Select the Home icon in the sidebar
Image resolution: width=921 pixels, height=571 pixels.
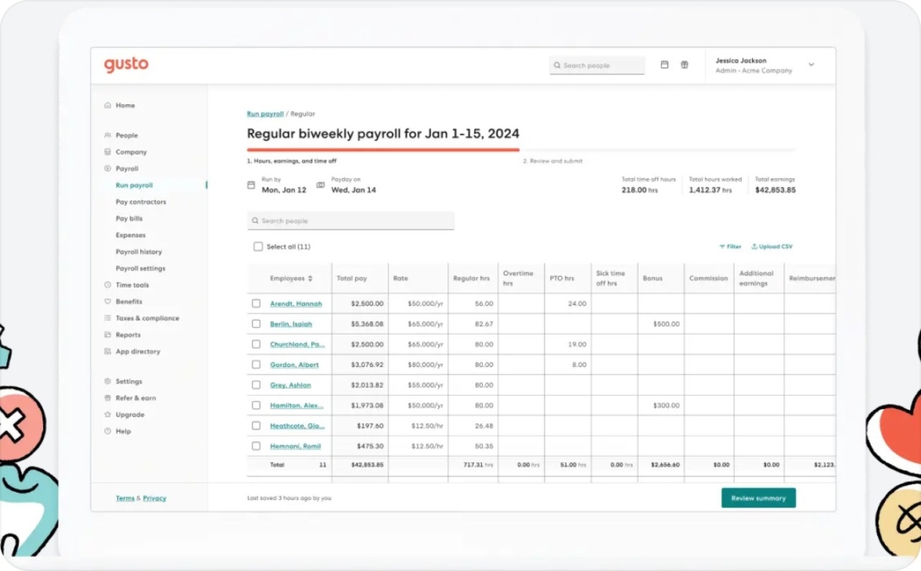[108, 105]
